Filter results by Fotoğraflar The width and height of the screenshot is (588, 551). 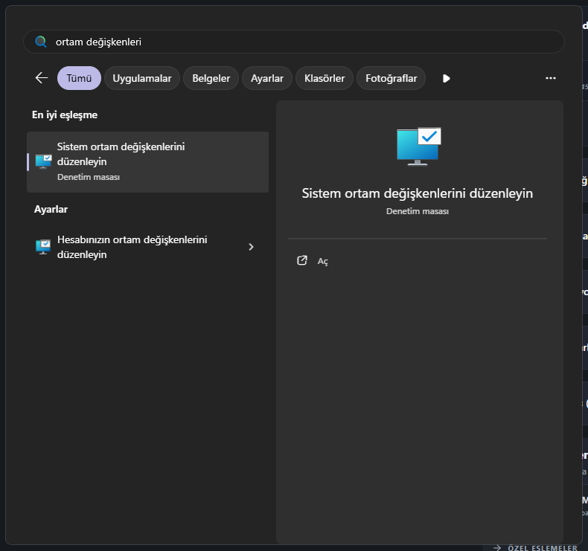pyautogui.click(x=391, y=78)
